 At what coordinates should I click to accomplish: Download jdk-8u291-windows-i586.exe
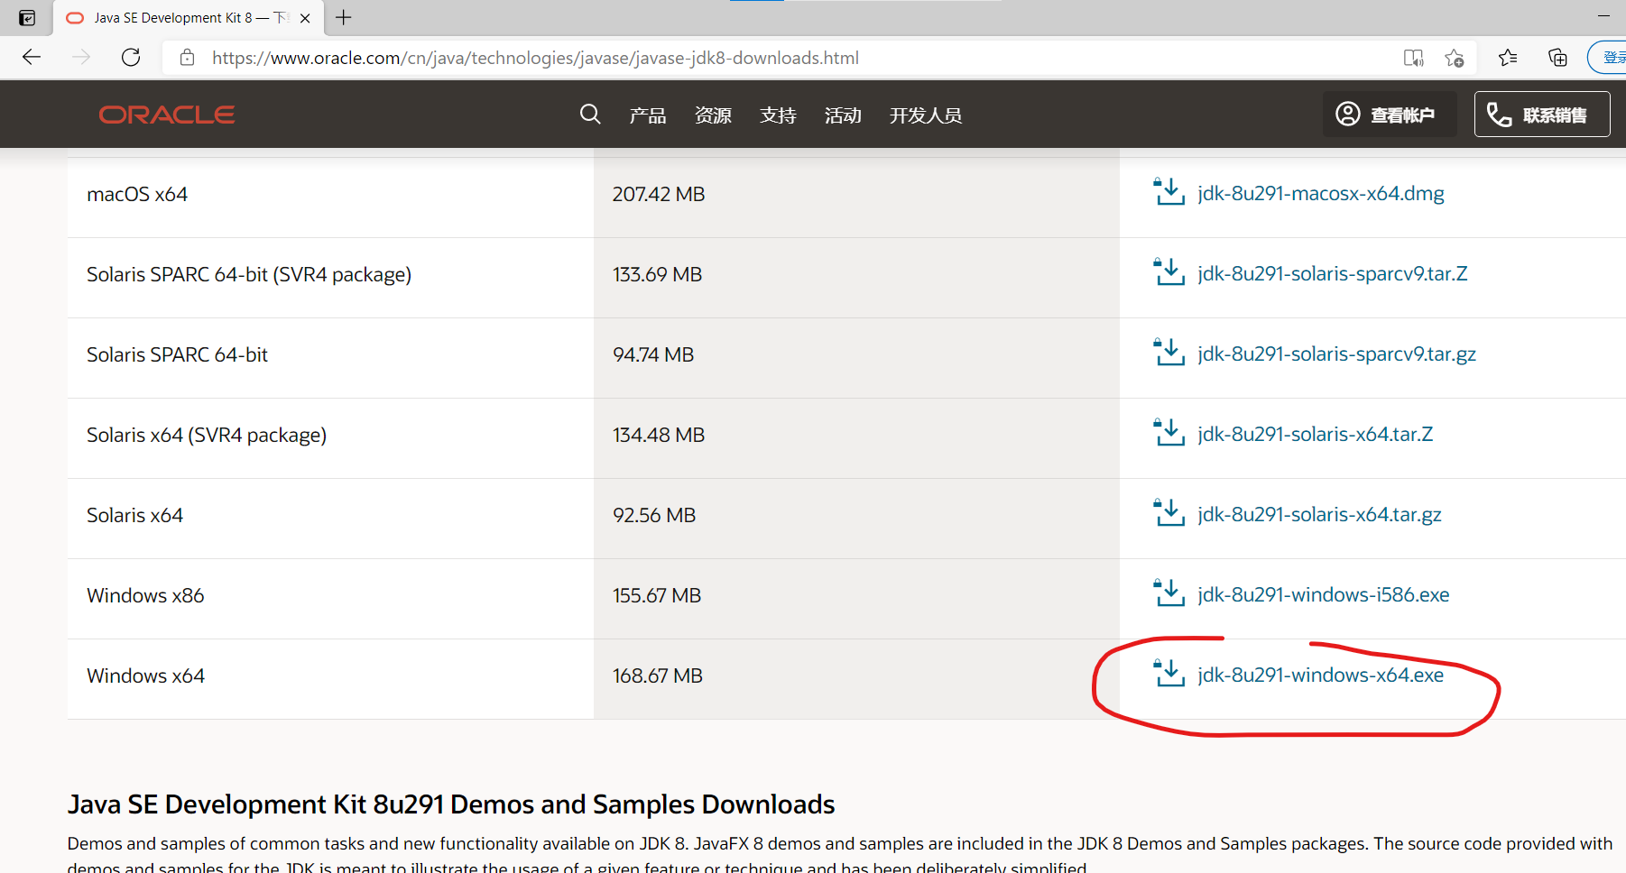[1323, 595]
